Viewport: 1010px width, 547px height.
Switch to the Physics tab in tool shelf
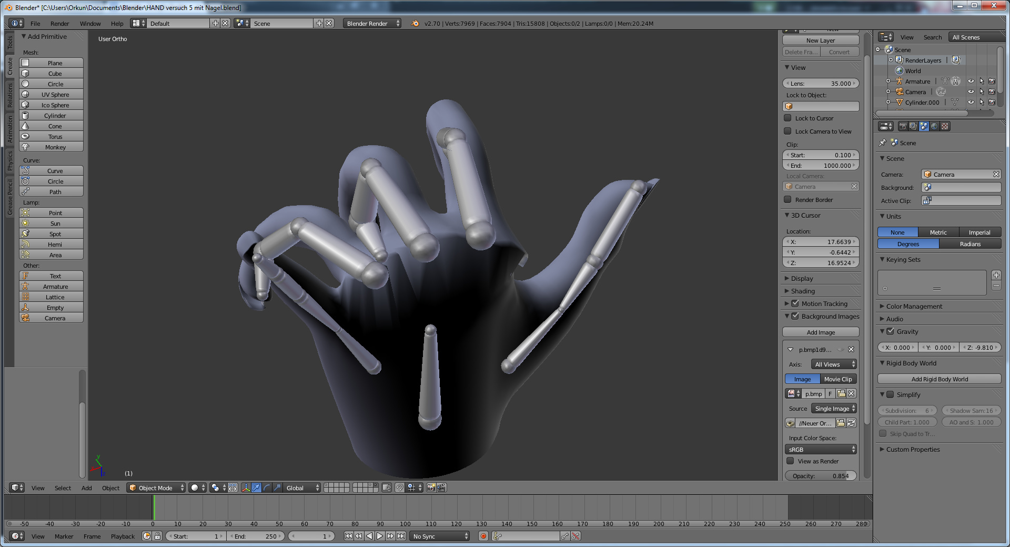point(9,160)
